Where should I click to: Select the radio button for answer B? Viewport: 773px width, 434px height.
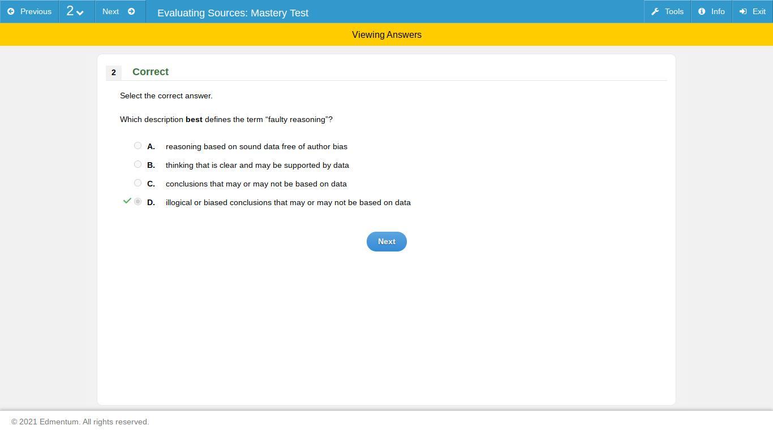pyautogui.click(x=138, y=164)
